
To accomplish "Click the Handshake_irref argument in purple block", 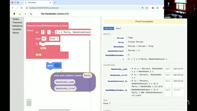I will pos(65,88).
